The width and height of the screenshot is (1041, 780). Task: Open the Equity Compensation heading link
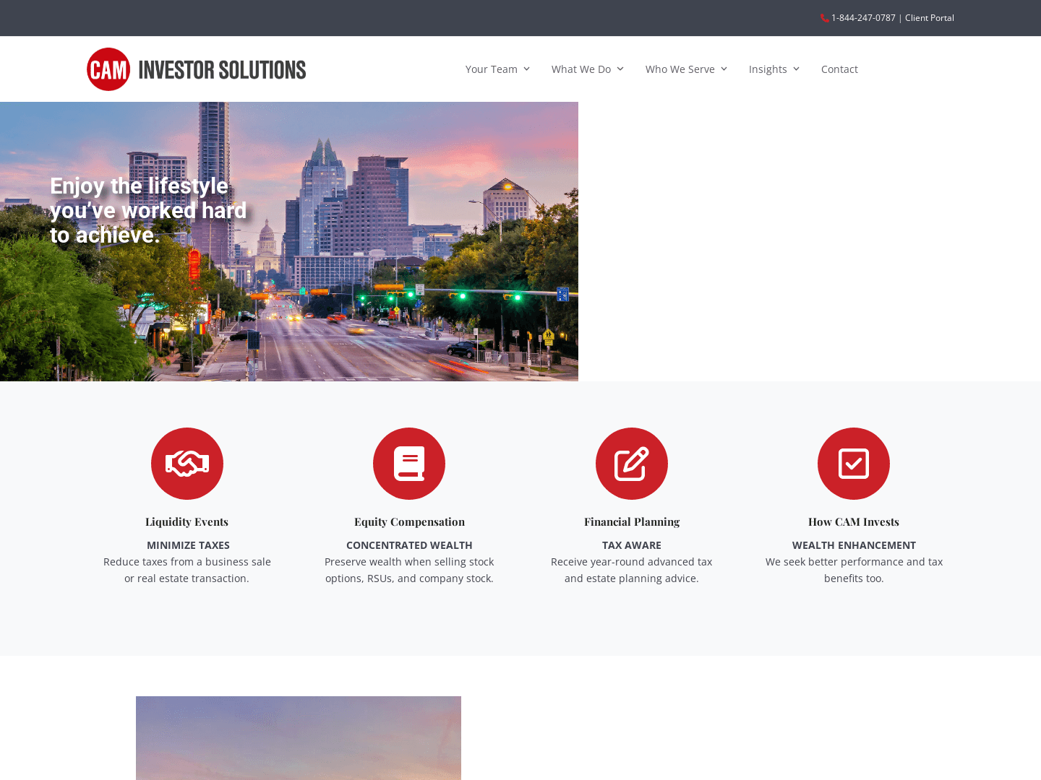click(409, 521)
